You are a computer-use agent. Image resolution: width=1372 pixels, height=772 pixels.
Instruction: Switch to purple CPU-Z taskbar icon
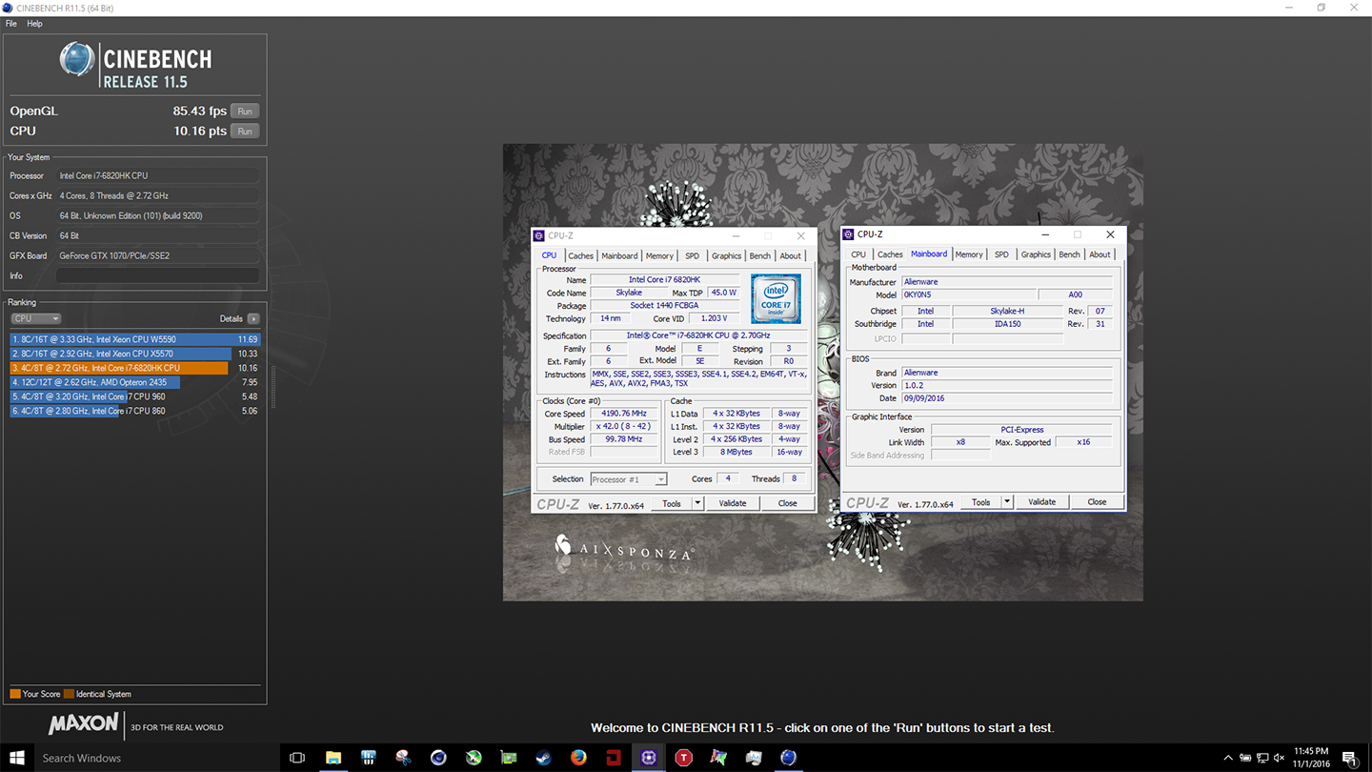(x=649, y=758)
